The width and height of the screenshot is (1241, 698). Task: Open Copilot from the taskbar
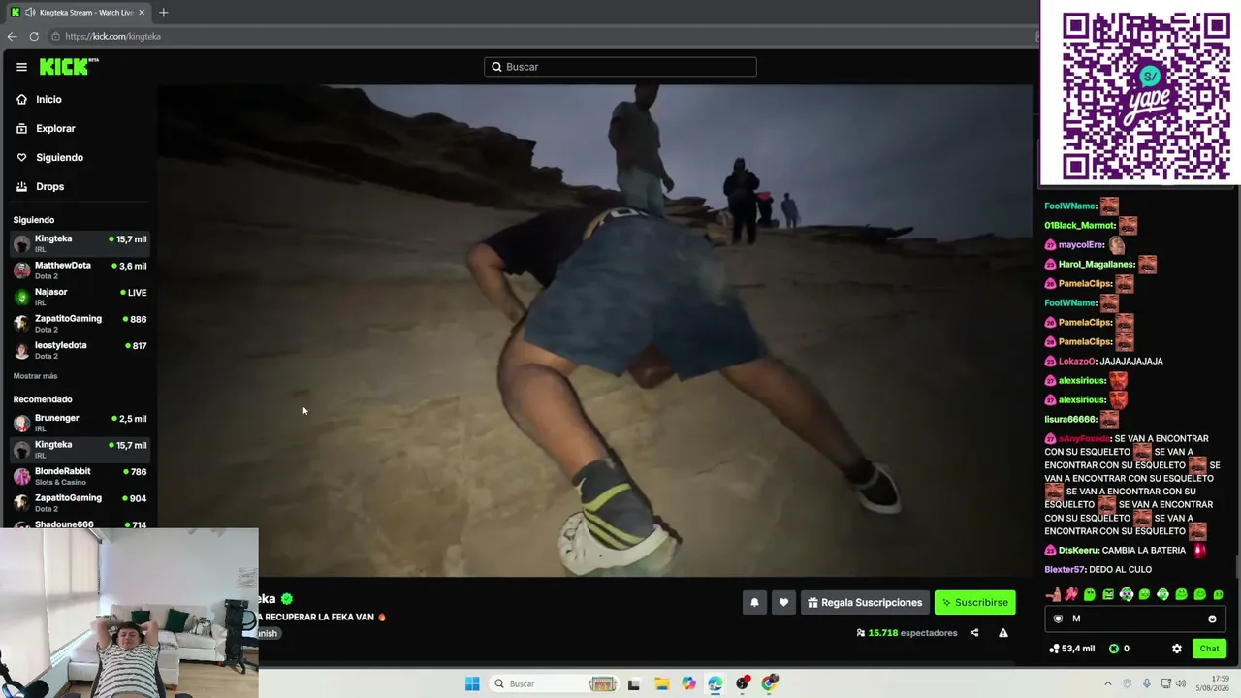(x=688, y=683)
